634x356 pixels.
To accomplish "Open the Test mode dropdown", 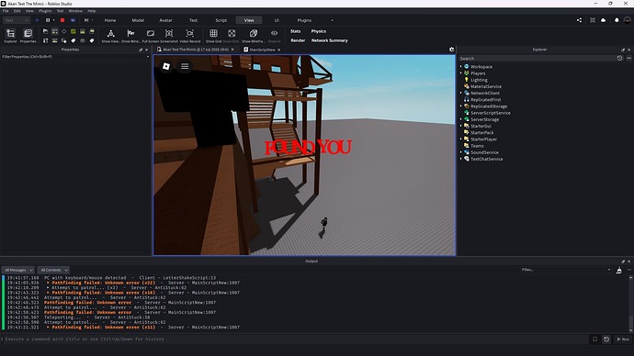I will 17,20.
